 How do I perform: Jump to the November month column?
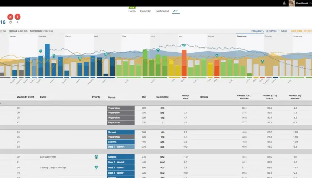(298, 36)
